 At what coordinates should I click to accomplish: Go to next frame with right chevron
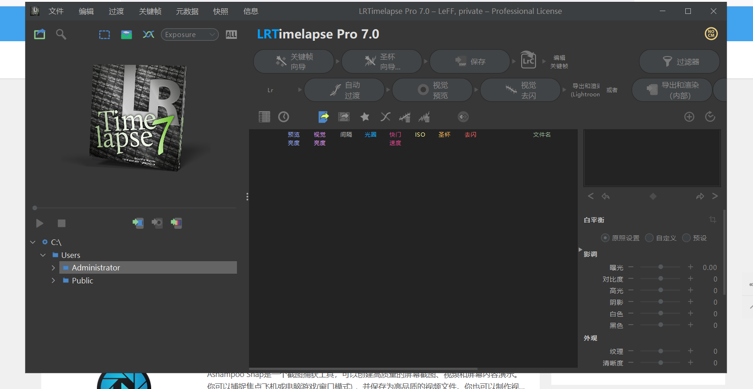(x=715, y=196)
